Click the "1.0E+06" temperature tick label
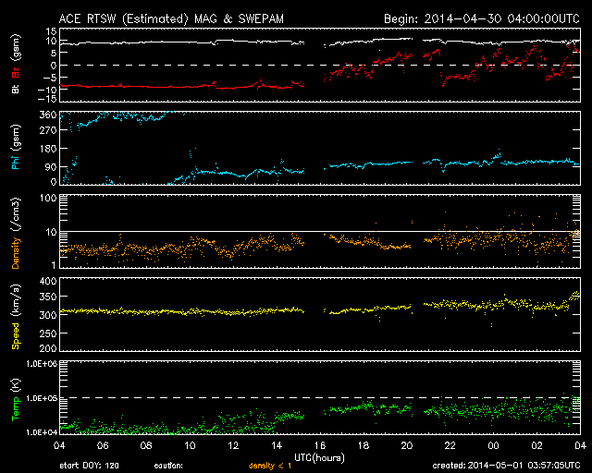 point(42,364)
